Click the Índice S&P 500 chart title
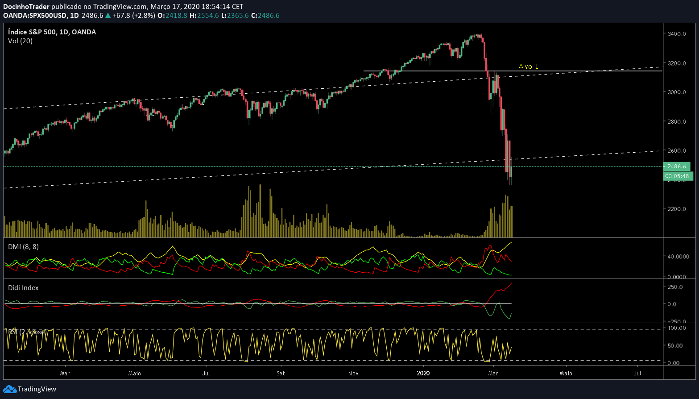The width and height of the screenshot is (699, 399). point(52,32)
